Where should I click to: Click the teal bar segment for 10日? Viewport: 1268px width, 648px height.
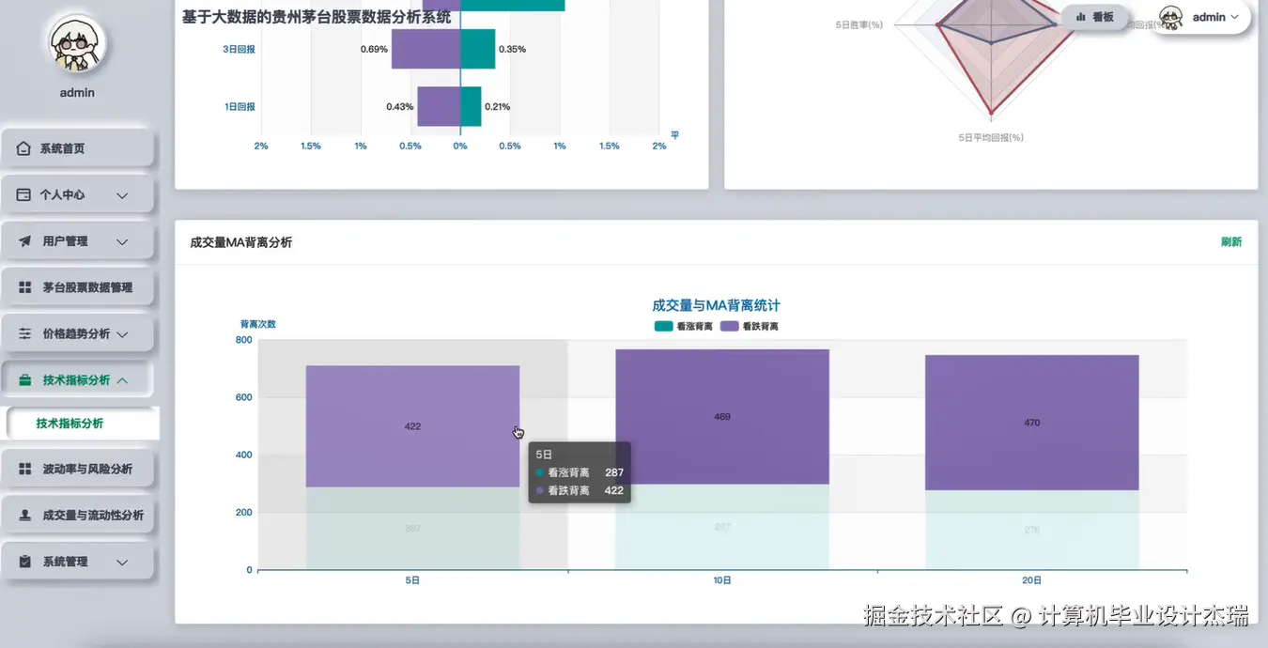(722, 527)
